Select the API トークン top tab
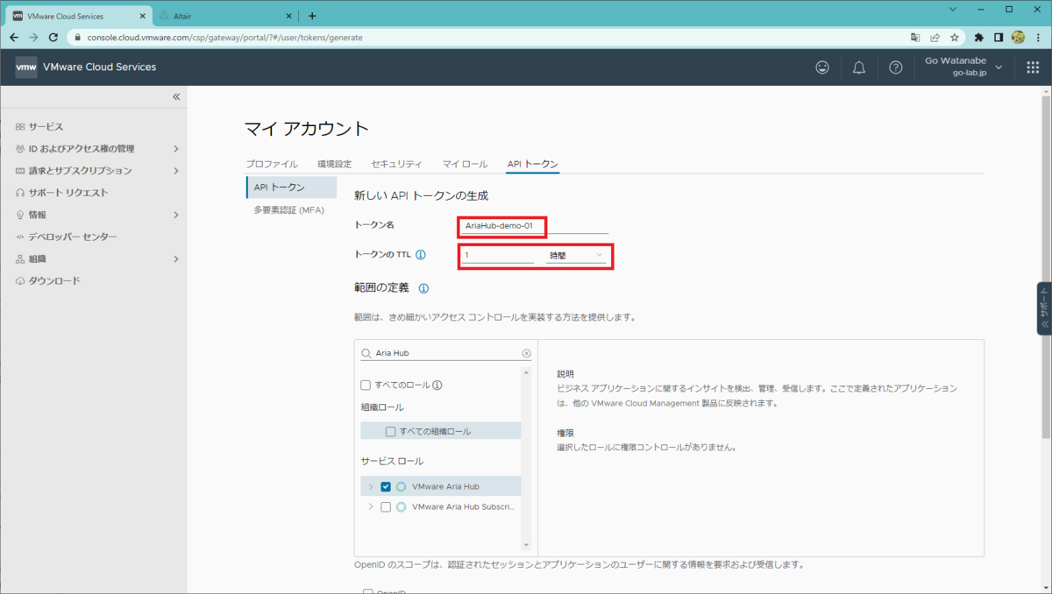Viewport: 1052px width, 594px height. point(533,164)
